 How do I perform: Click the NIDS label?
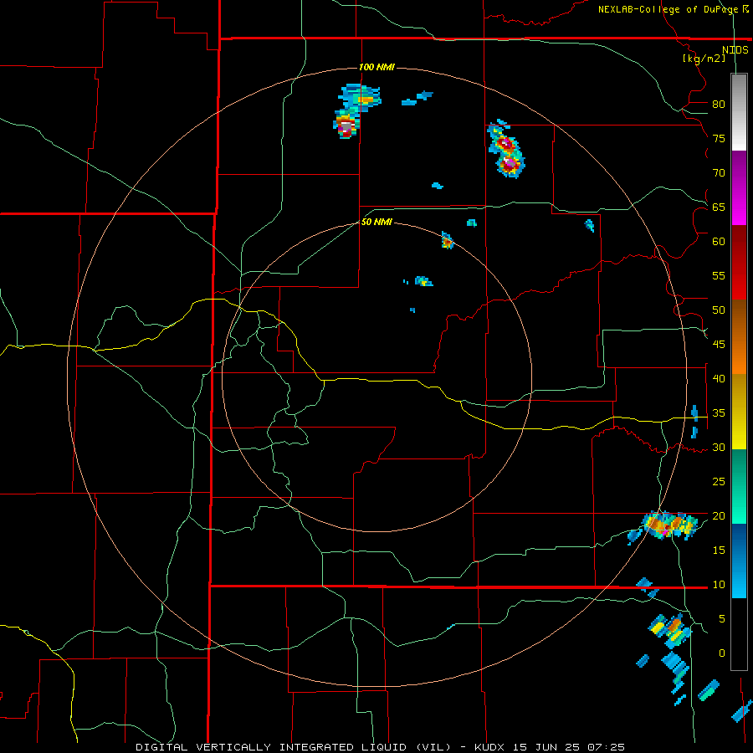tap(735, 49)
